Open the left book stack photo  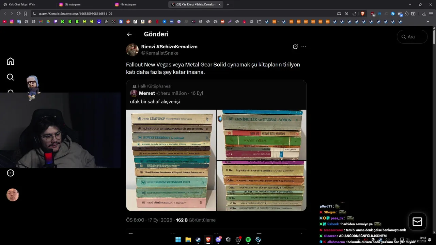171,160
